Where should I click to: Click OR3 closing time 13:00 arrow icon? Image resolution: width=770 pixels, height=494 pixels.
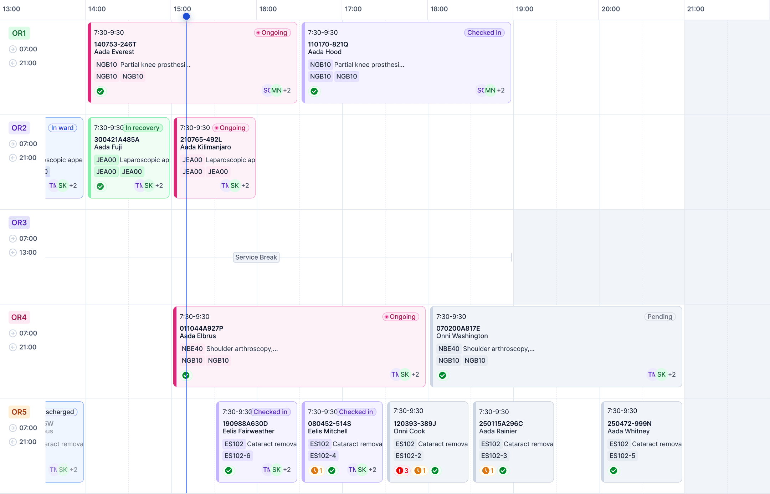pos(13,253)
